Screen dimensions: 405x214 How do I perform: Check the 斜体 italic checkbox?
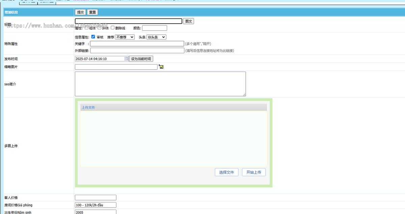(x=100, y=28)
